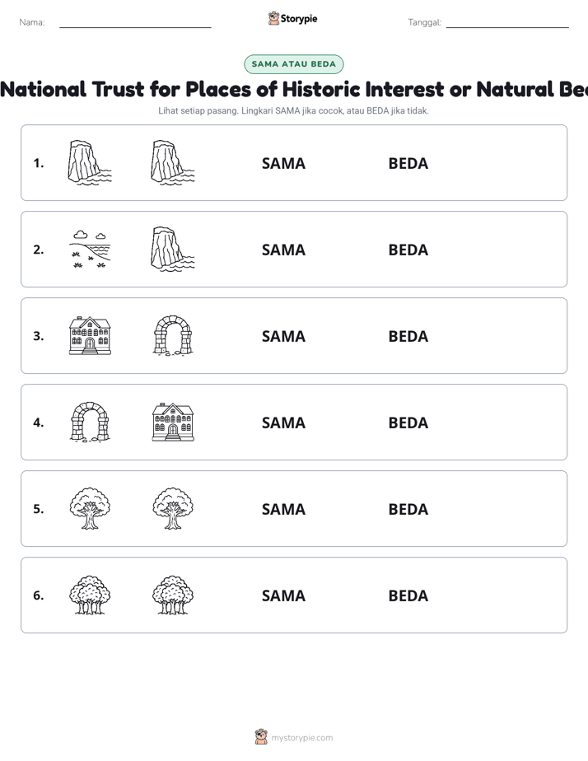Viewport: 588px width, 761px height.
Task: Click the stone arch image in row 3
Action: [x=173, y=336]
